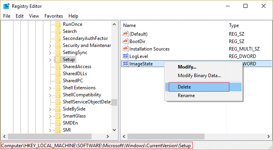Expand the SMI key
The width and height of the screenshot is (273, 150).
tap(50, 130)
